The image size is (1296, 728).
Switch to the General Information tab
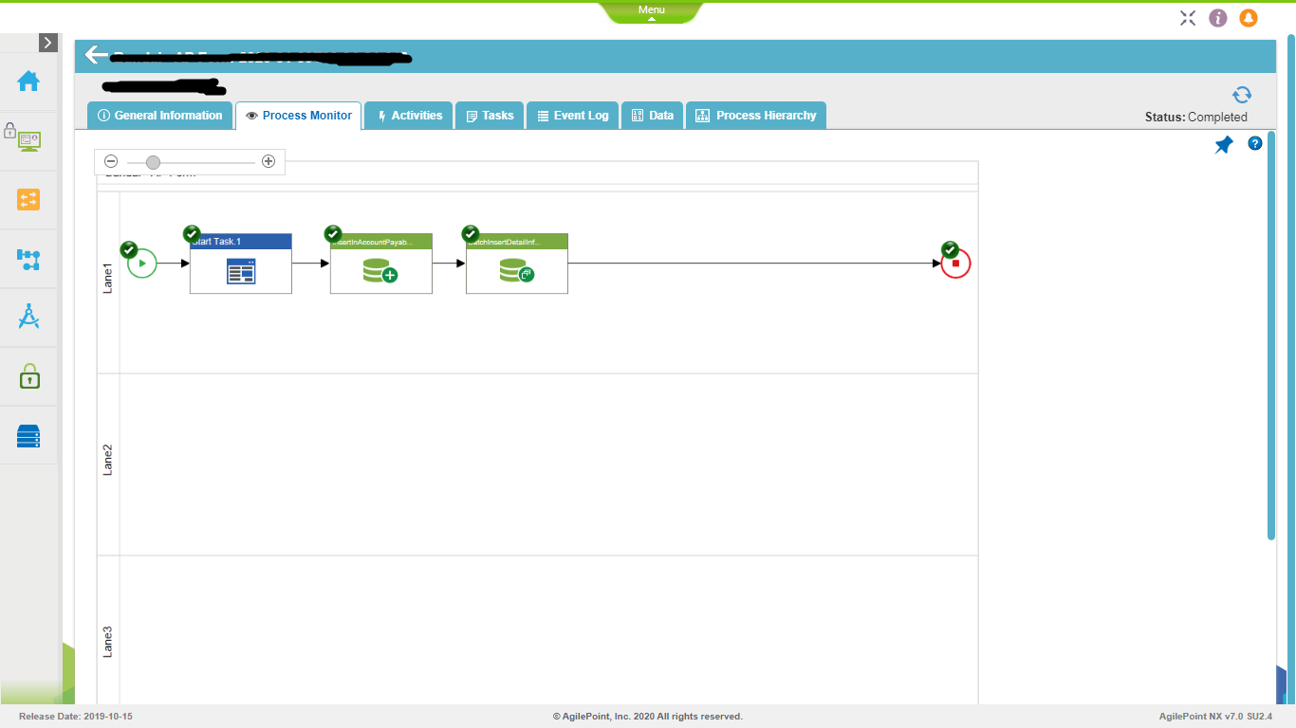[160, 116]
